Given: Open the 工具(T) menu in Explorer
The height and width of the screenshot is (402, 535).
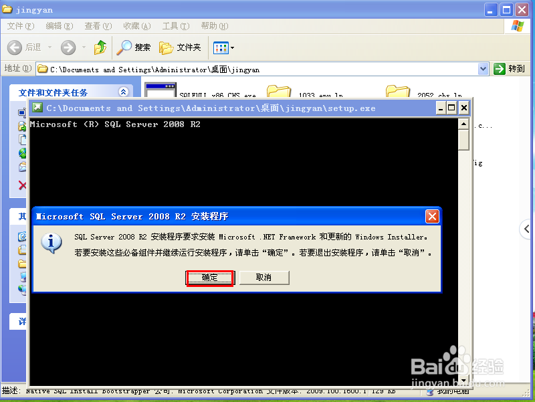Looking at the screenshot, I should 176,26.
